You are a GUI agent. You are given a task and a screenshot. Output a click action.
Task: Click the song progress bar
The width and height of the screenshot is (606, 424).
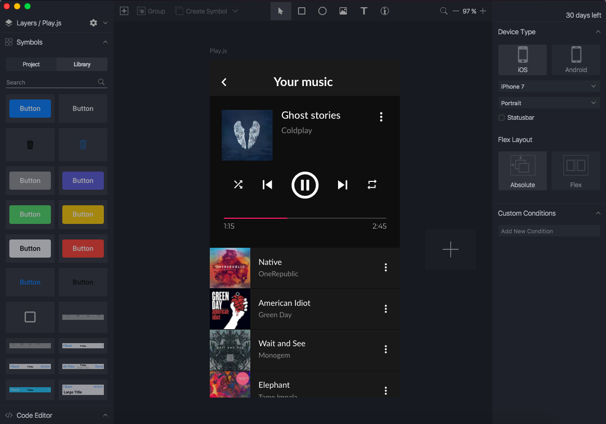pos(305,218)
